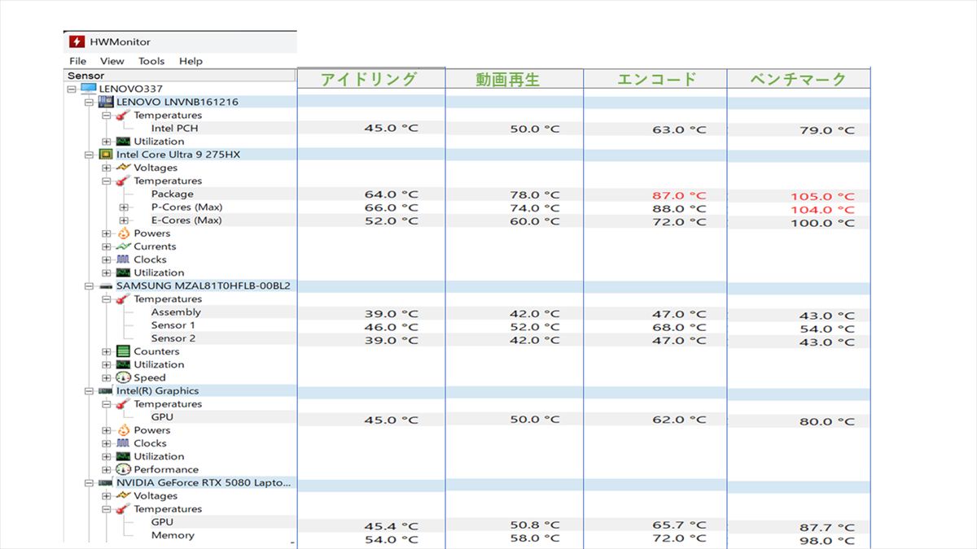Viewport: 977px width, 549px height.
Task: Click the Sensor column header
Action: tap(85, 76)
